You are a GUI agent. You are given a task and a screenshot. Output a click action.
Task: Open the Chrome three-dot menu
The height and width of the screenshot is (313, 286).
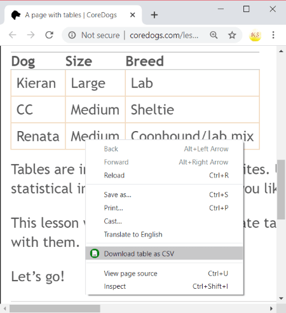273,35
